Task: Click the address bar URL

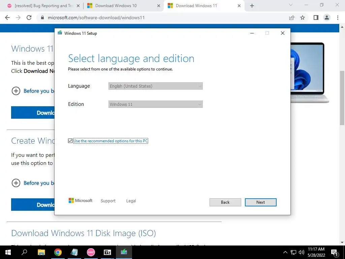Action: click(96, 18)
